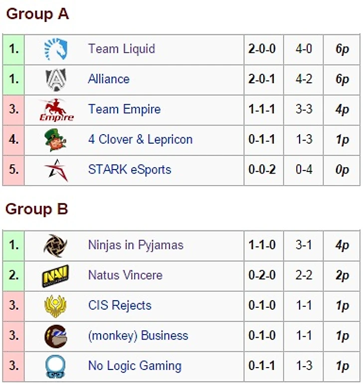Image resolution: width=364 pixels, height=383 pixels.
Task: Click the Alliance team logo
Action: pyautogui.click(x=56, y=80)
